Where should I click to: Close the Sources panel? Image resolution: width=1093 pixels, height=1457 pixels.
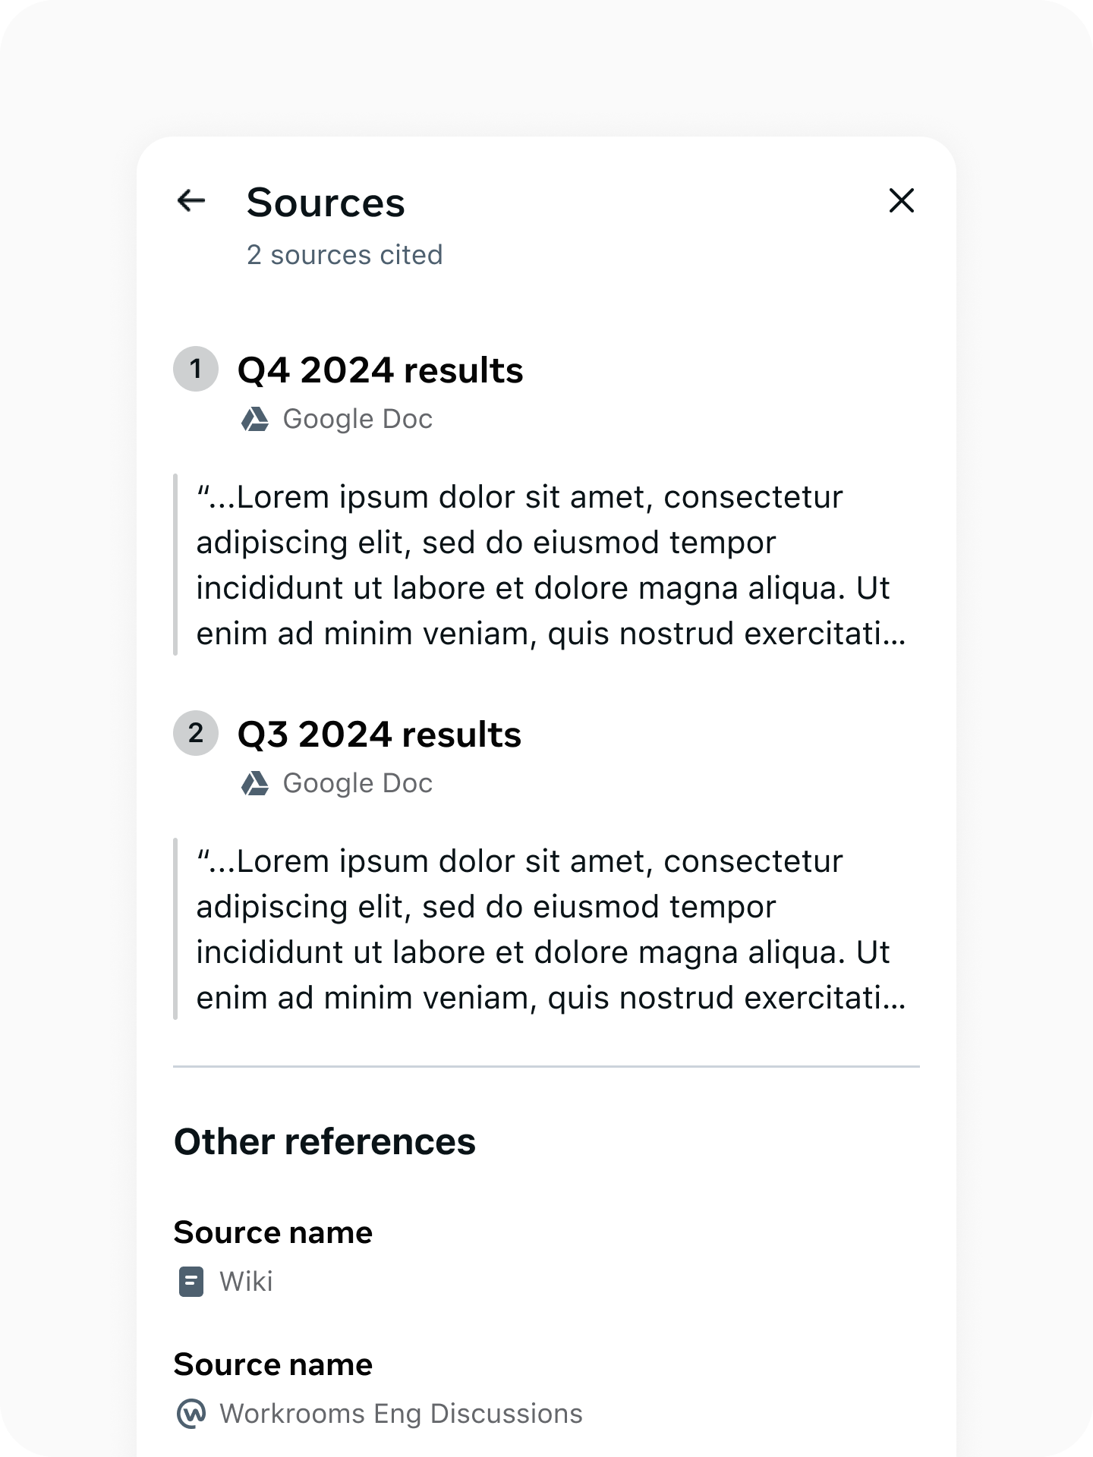pyautogui.click(x=901, y=201)
